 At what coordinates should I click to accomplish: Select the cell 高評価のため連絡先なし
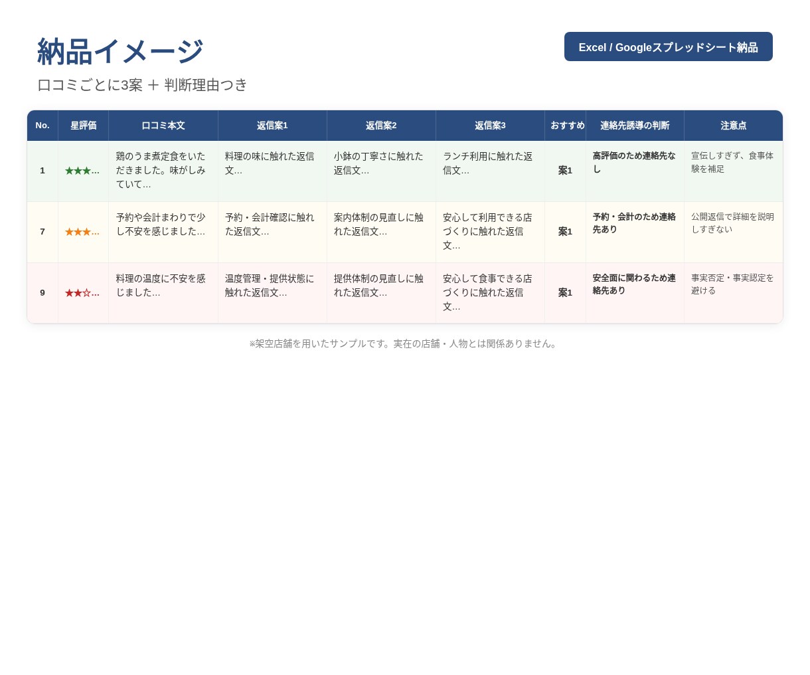(635, 171)
